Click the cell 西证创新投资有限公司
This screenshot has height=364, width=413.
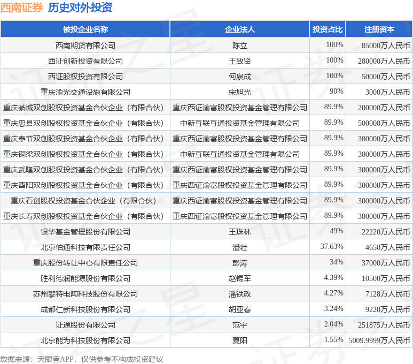point(85,61)
